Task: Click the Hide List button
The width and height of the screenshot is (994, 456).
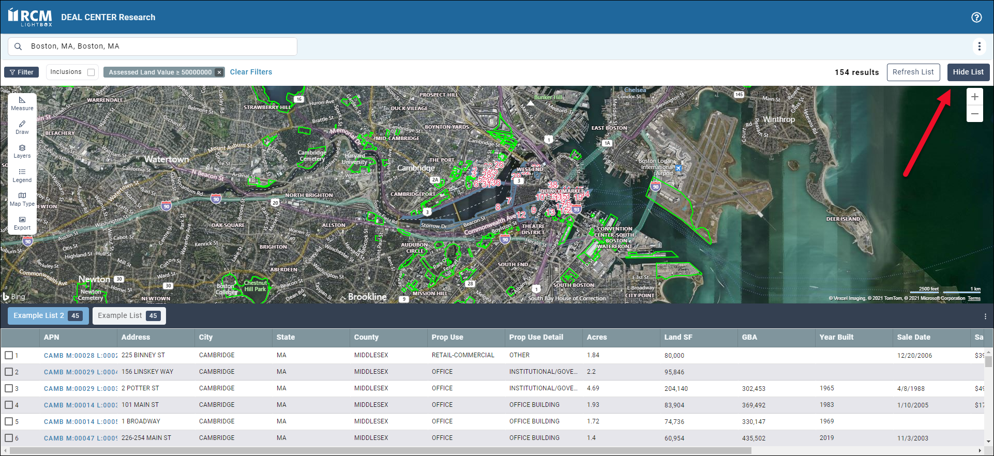Action: pos(968,72)
